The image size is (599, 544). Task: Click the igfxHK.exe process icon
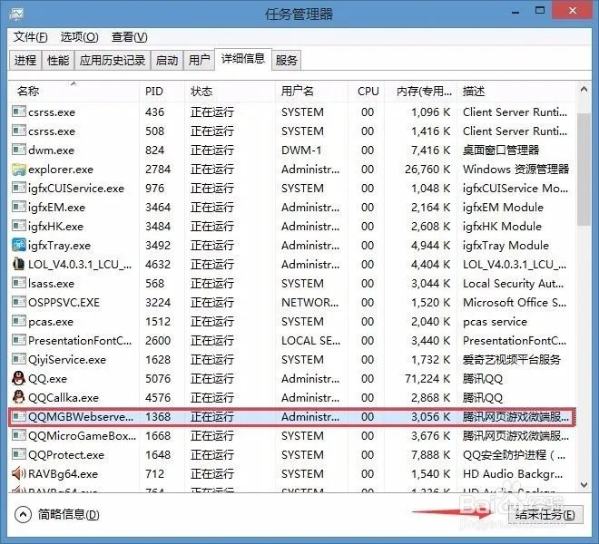tap(18, 226)
